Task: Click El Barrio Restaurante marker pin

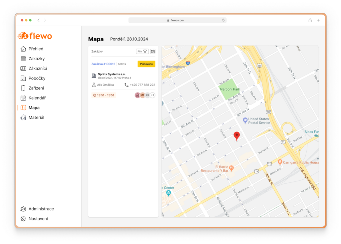Action: pyautogui.click(x=231, y=168)
